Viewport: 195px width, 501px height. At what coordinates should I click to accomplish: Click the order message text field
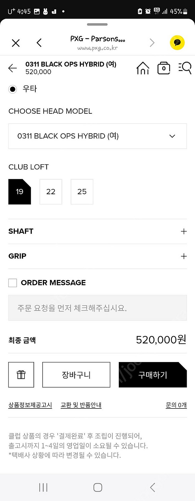pyautogui.click(x=97, y=308)
